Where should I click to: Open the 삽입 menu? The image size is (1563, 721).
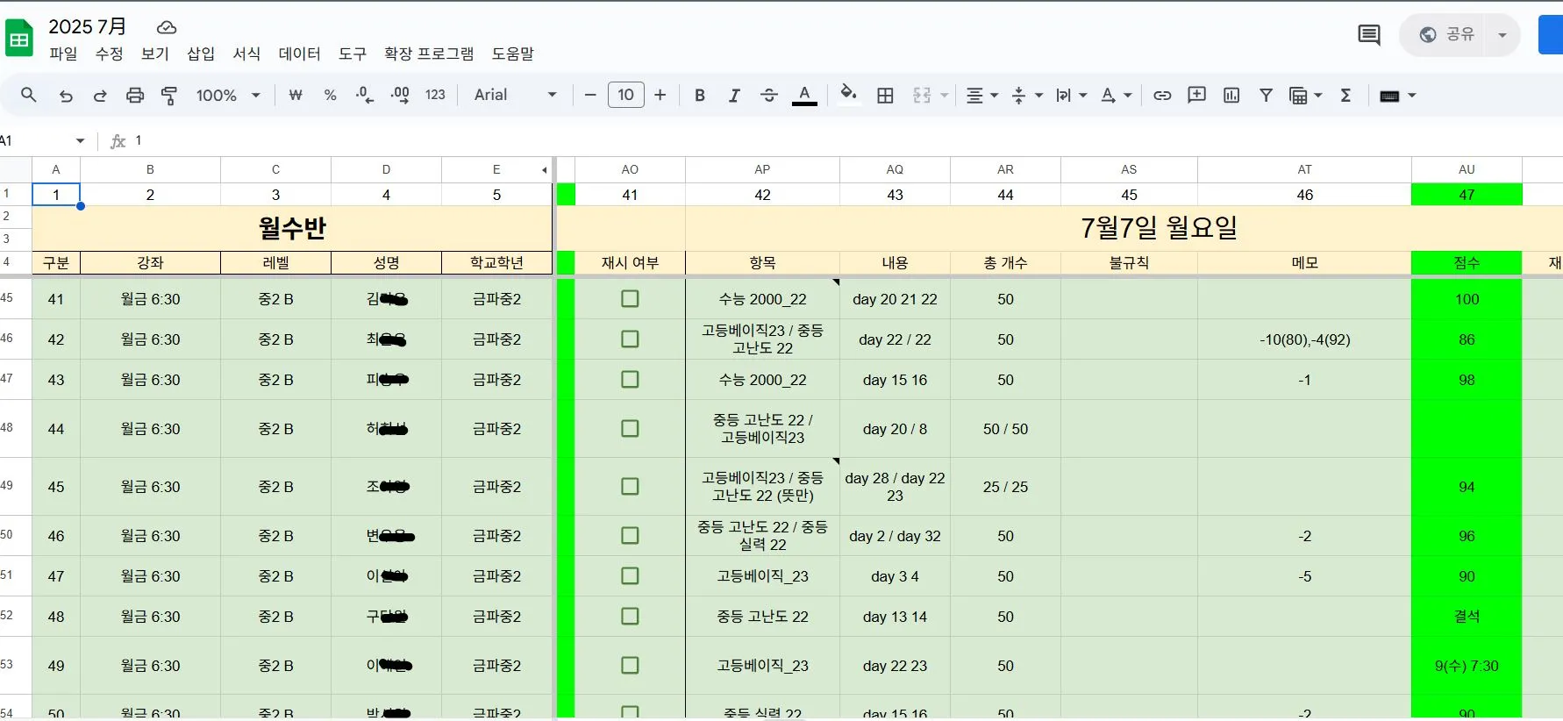pyautogui.click(x=201, y=54)
